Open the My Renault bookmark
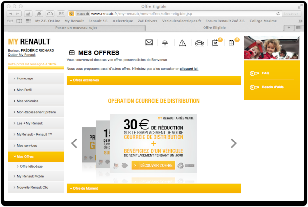The height and width of the screenshot is (207, 308). click(74, 21)
